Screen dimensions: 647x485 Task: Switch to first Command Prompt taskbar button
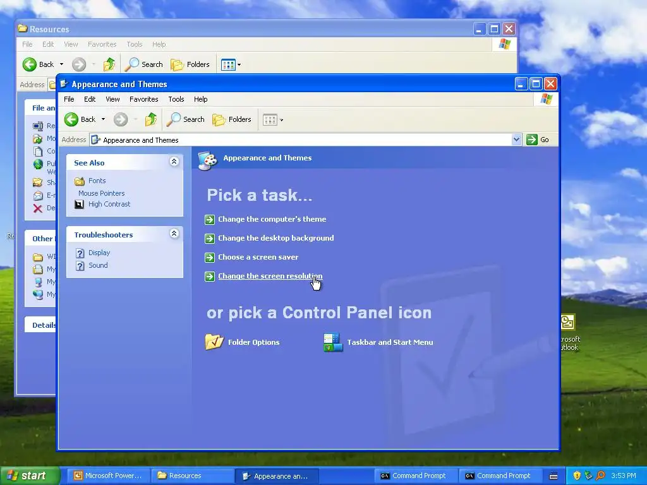coord(416,476)
